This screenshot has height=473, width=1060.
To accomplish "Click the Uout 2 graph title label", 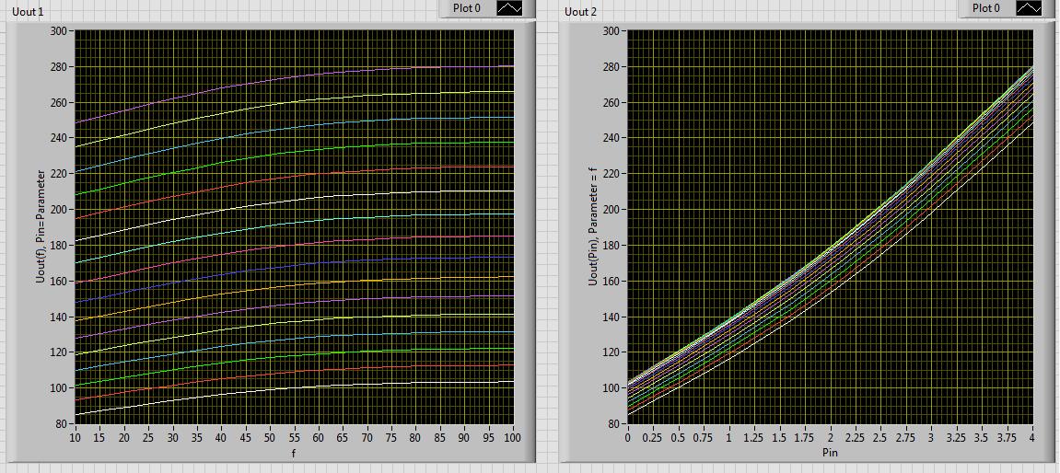I will click(580, 11).
